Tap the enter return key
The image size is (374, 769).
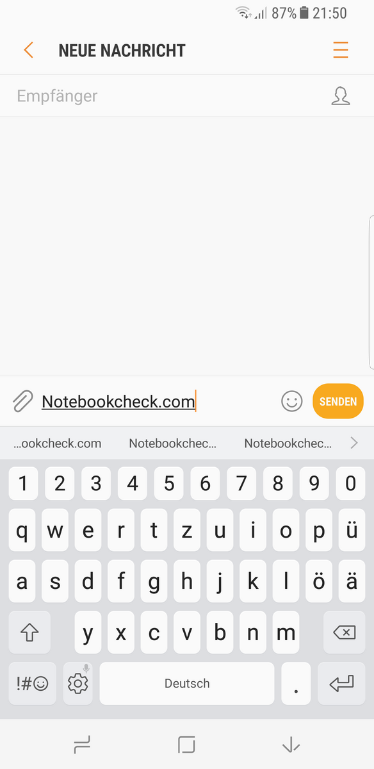tap(341, 683)
